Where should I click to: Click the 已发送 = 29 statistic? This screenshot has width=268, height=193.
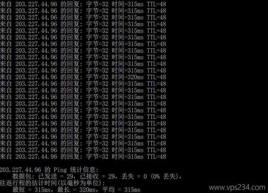point(56,176)
